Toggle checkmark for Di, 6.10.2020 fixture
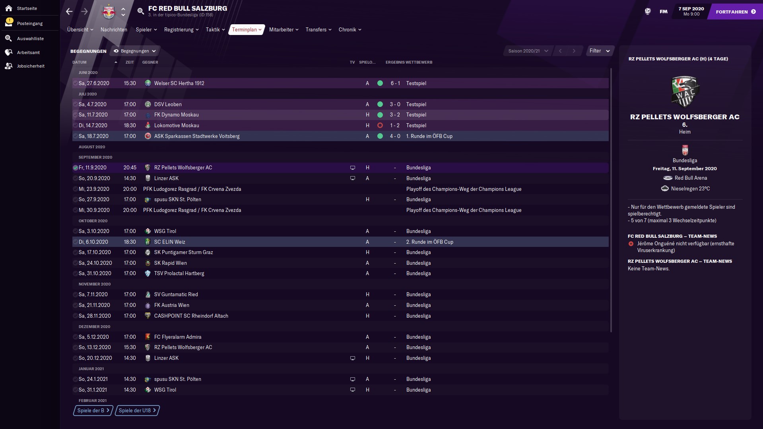Image resolution: width=763 pixels, height=429 pixels. (x=75, y=242)
